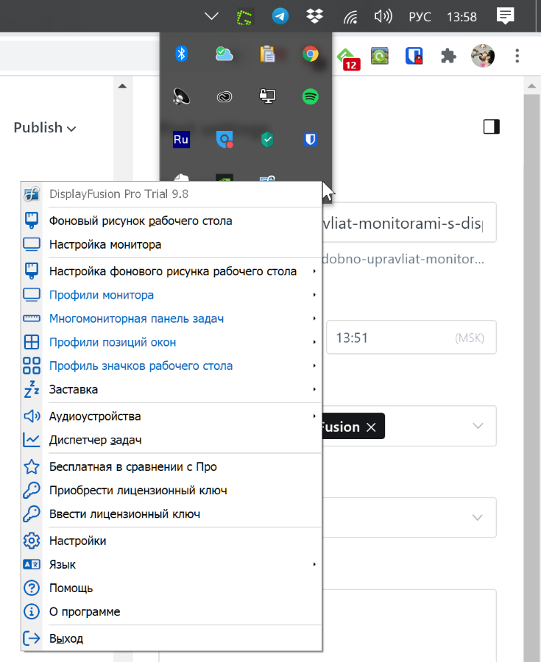
Task: Click the monitor lock tray icon
Action: tap(267, 96)
